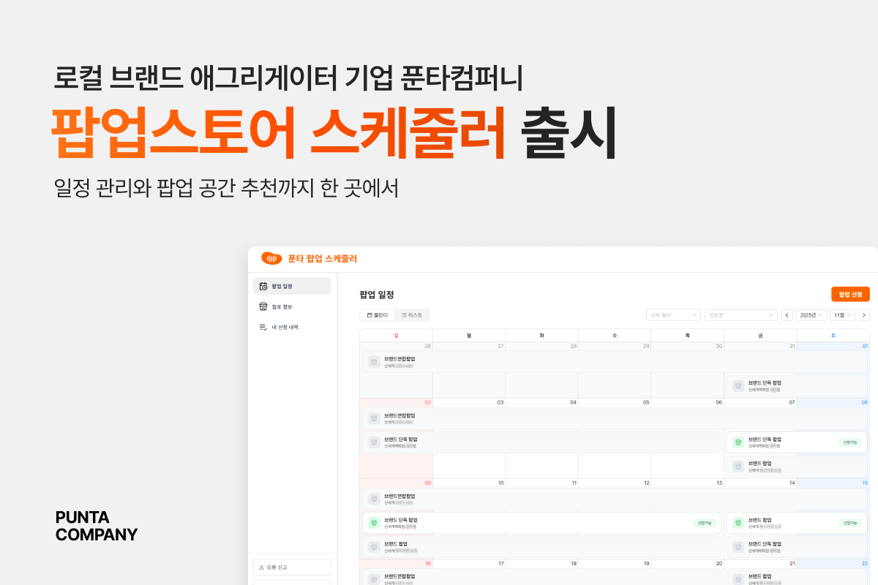Click gray store icon on the 26 event

[x=374, y=361]
